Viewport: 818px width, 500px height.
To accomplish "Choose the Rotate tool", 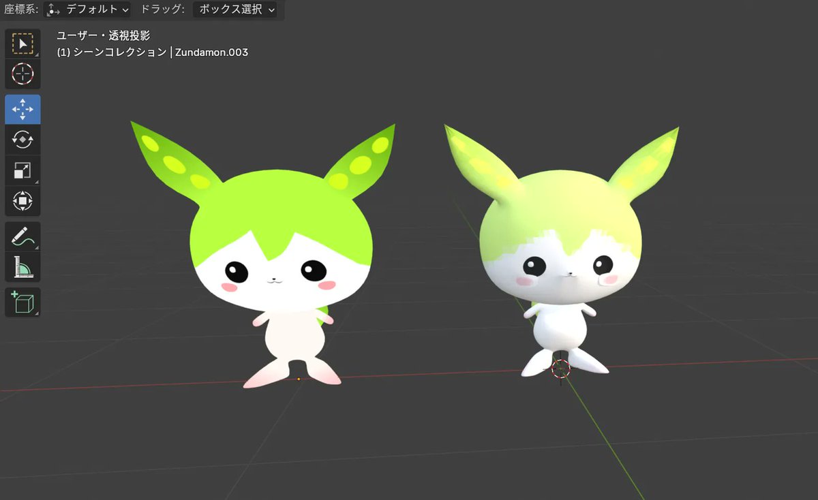I will (22, 140).
